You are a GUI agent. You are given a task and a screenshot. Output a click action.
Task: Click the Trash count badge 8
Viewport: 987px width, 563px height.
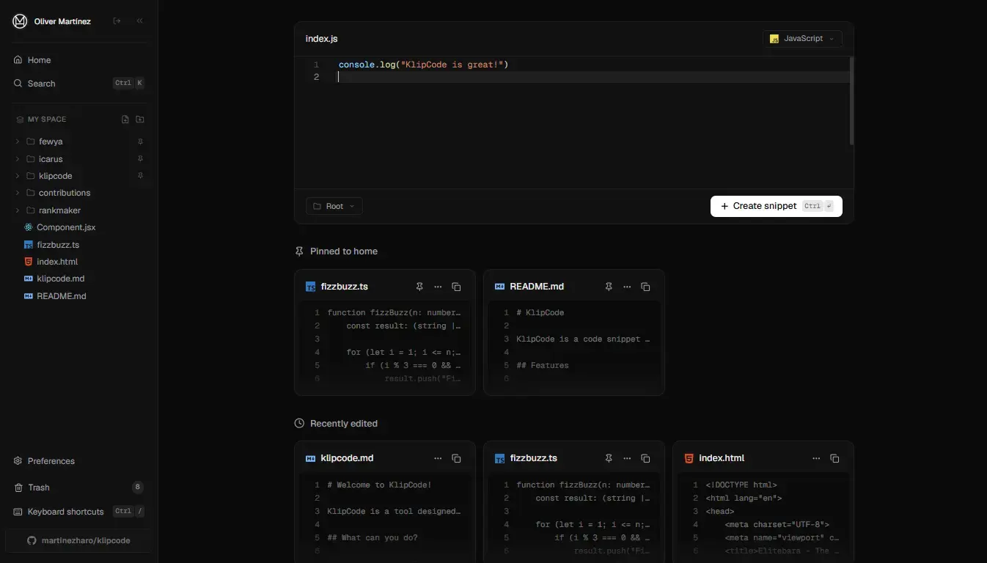click(x=137, y=487)
